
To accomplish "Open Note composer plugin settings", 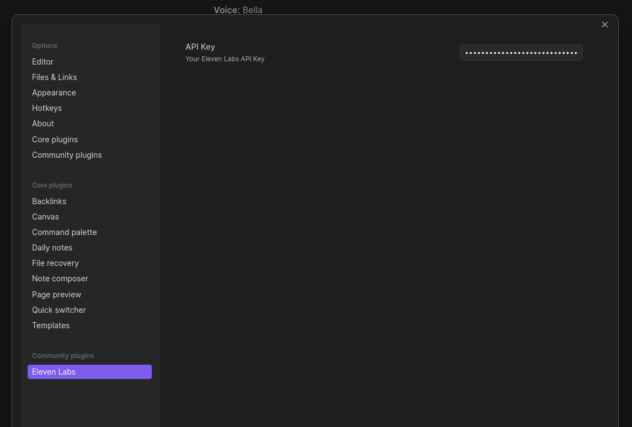I will pyautogui.click(x=60, y=279).
